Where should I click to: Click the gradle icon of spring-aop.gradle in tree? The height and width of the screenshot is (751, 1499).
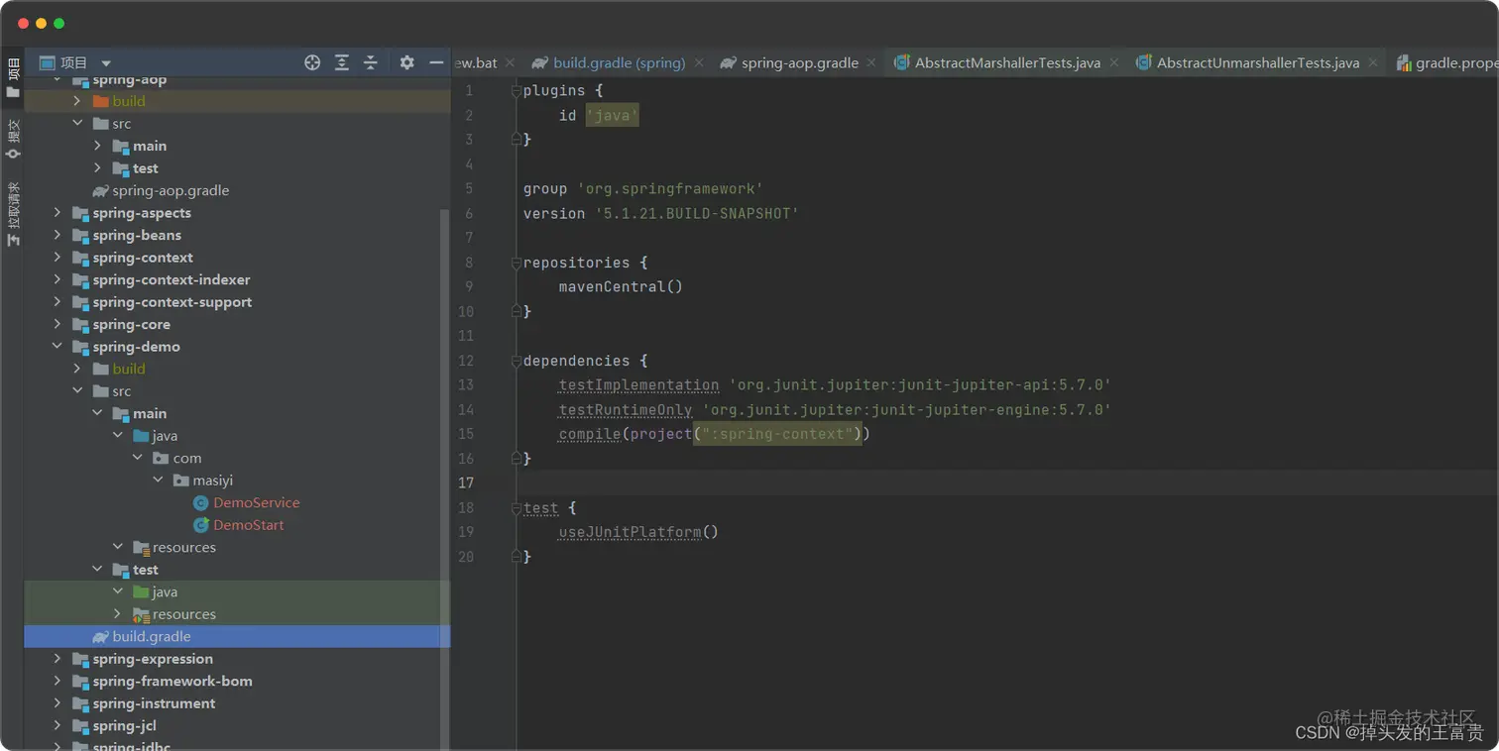pyautogui.click(x=101, y=191)
